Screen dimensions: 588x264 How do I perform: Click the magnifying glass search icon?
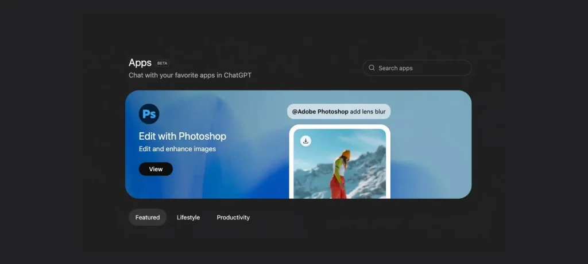coord(372,68)
